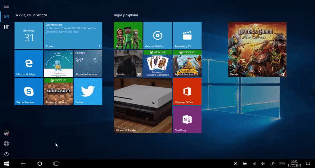
Task: Open the Tienda Order & Chaos tile
Action: point(257,49)
